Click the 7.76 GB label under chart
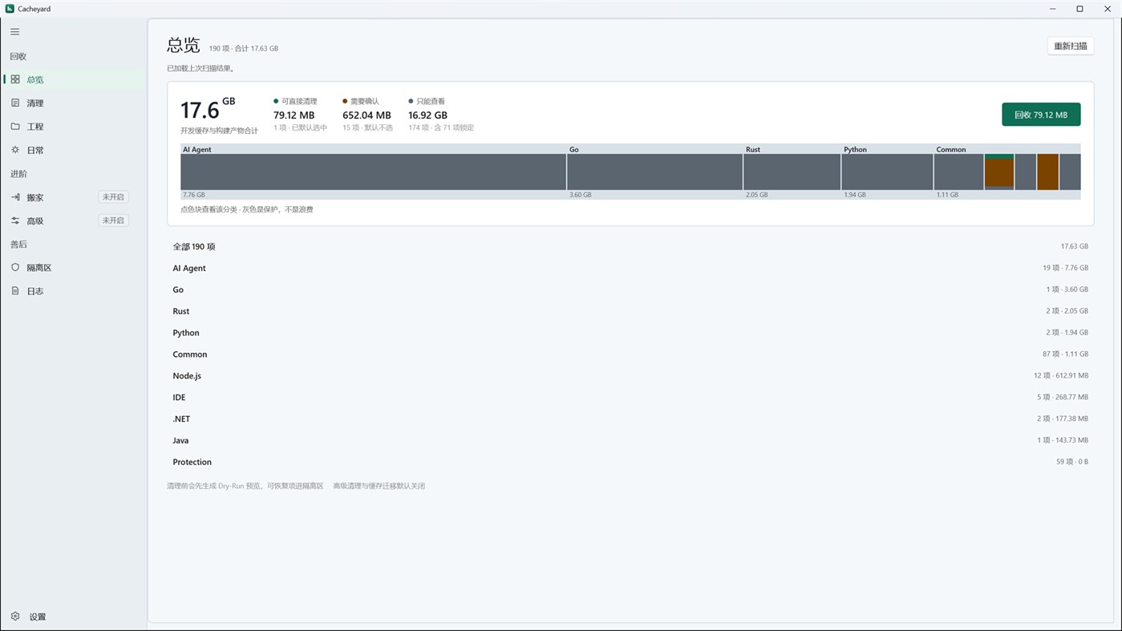1122x631 pixels. click(x=193, y=195)
